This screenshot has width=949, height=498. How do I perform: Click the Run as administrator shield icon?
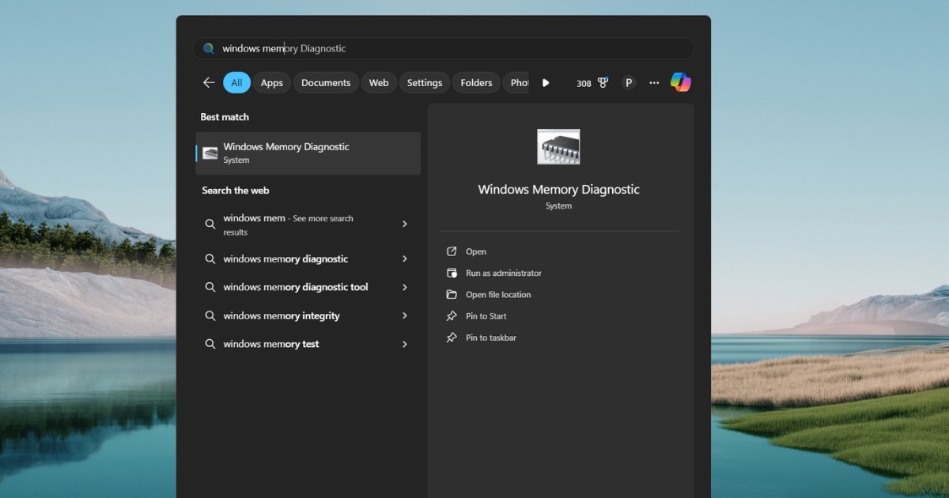click(x=452, y=274)
